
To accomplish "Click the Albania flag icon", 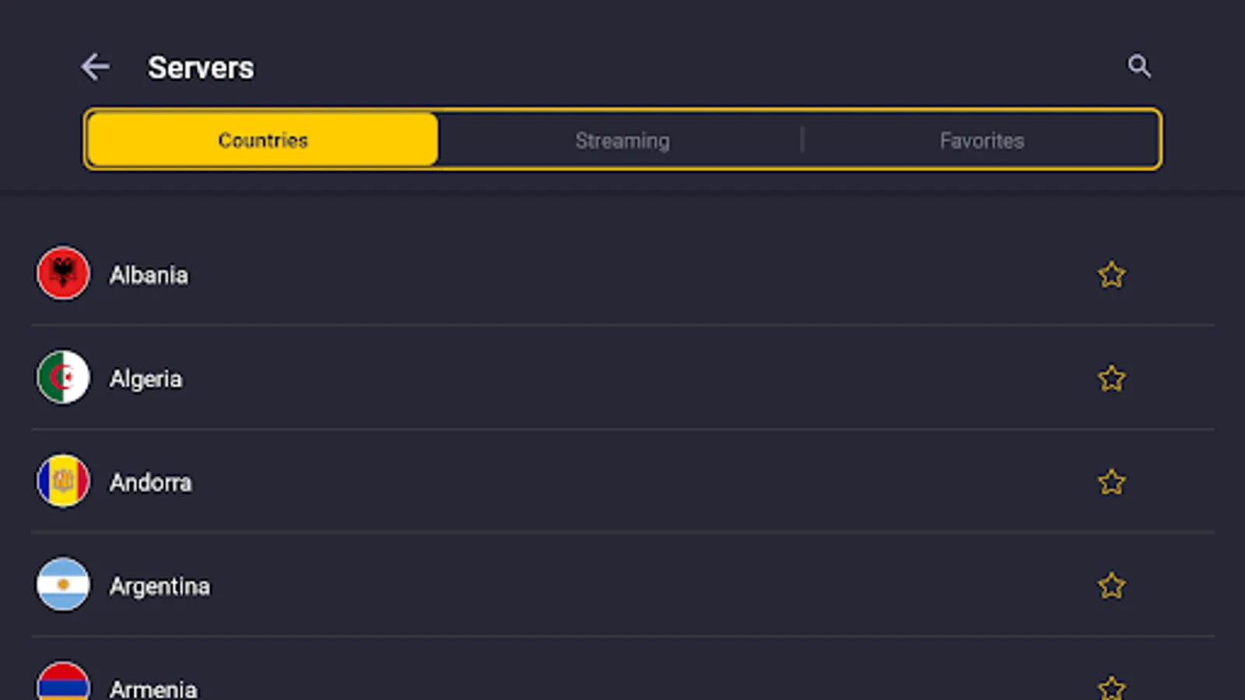I will point(62,274).
